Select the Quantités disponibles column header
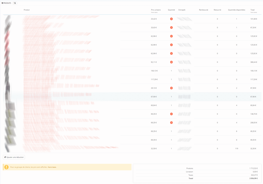 [x=236, y=10]
